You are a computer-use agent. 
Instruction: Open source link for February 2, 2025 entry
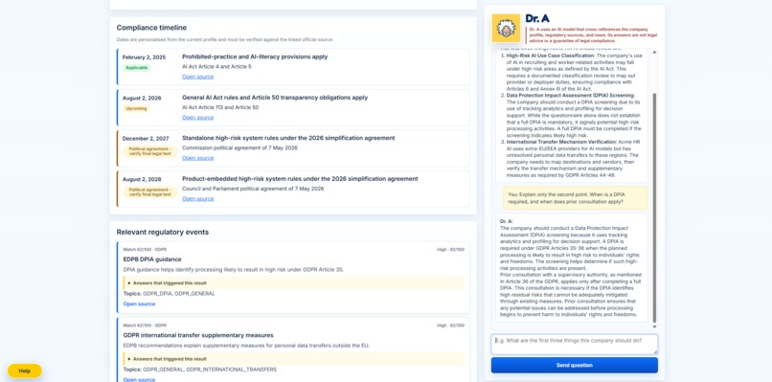click(x=198, y=77)
